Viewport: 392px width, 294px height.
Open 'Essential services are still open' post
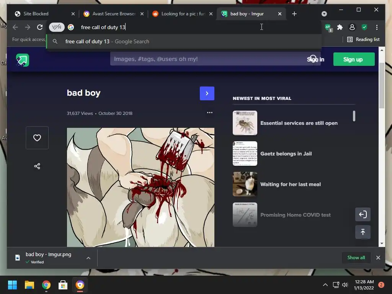click(299, 123)
